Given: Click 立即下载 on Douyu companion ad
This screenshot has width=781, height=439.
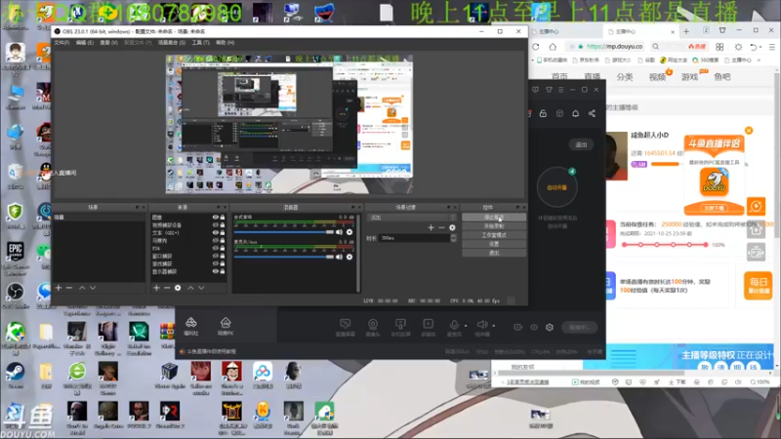Looking at the screenshot, I should click(x=714, y=208).
